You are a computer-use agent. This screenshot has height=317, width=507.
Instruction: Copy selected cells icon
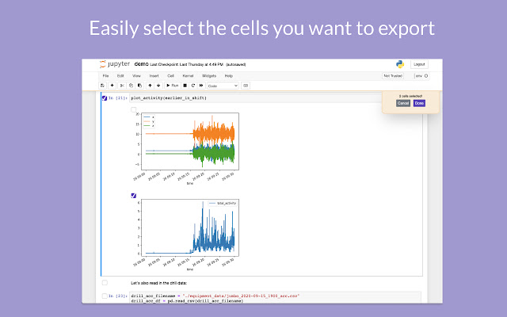point(131,86)
